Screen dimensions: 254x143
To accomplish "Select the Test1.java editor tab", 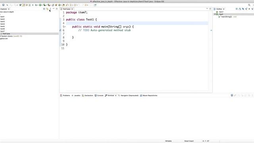I will [66, 9].
